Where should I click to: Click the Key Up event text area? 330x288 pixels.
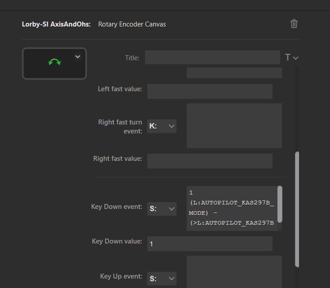234,272
